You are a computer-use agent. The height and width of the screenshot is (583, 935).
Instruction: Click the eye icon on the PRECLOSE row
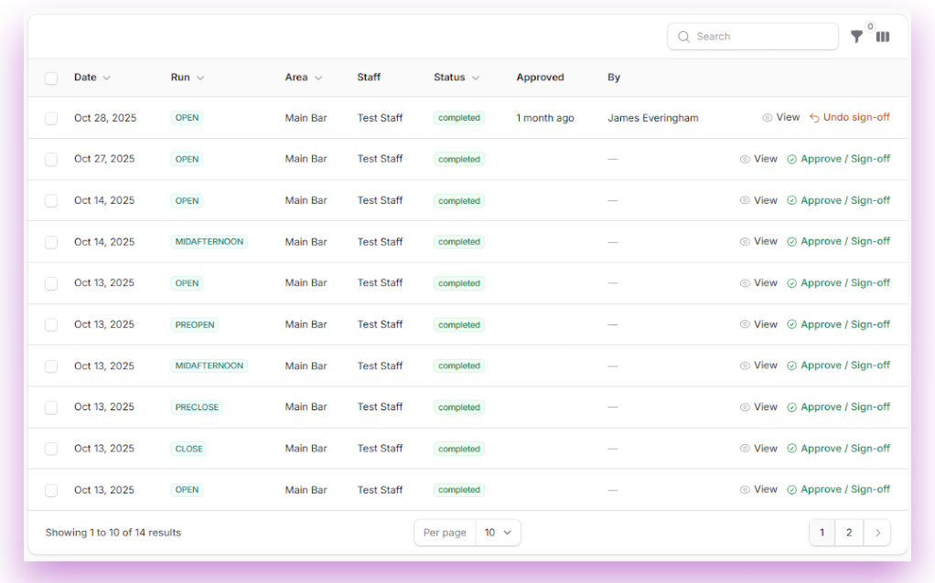coord(744,407)
